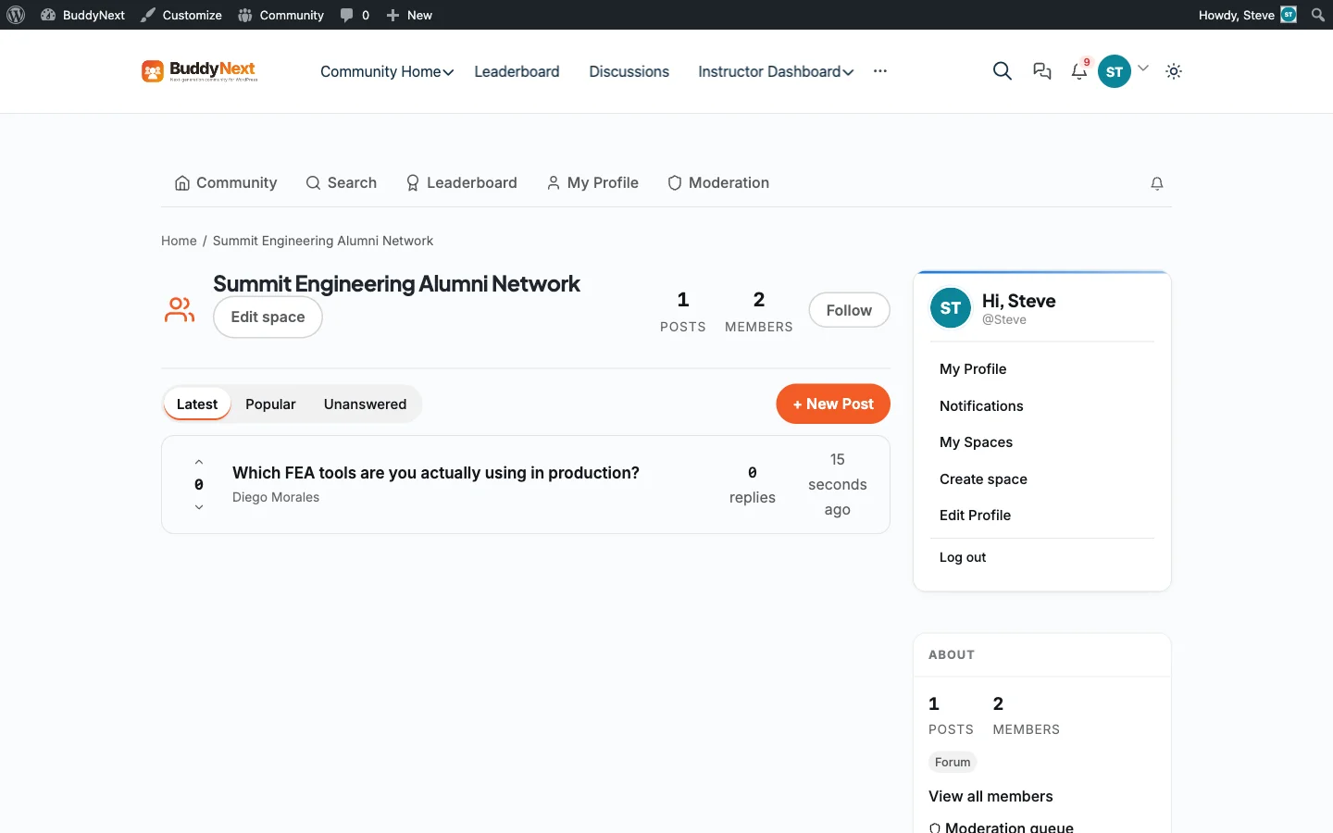Open the WordPress logo menu
The width and height of the screenshot is (1333, 833).
(x=16, y=15)
